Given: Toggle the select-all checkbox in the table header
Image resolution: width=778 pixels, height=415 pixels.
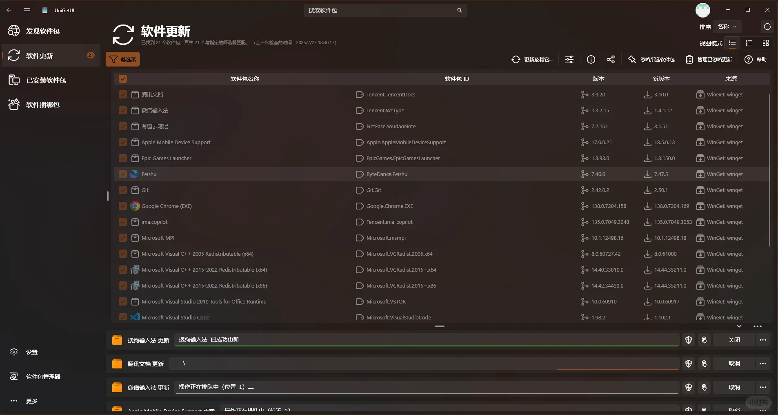Looking at the screenshot, I should (123, 79).
